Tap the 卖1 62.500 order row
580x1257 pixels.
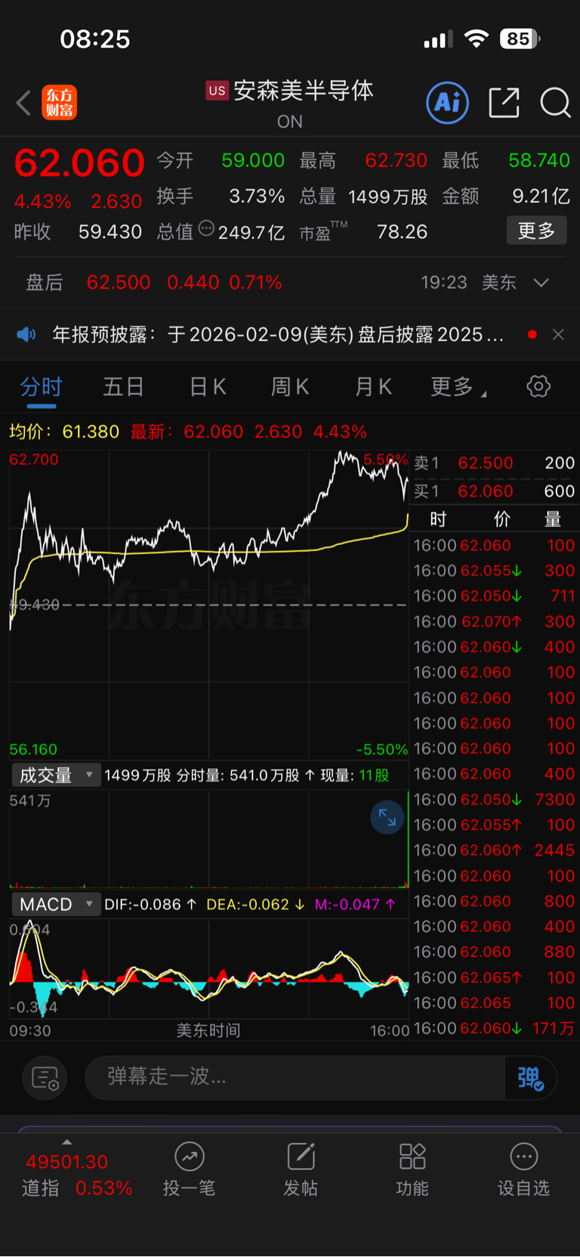495,463
